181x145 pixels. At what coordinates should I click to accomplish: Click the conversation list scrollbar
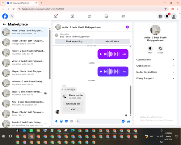pyautogui.click(x=50, y=54)
